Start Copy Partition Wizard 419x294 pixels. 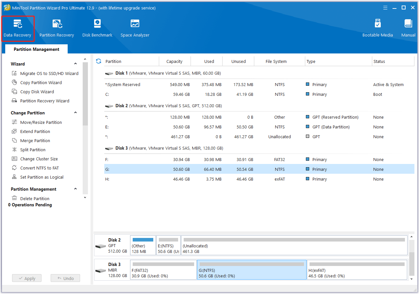click(x=37, y=82)
